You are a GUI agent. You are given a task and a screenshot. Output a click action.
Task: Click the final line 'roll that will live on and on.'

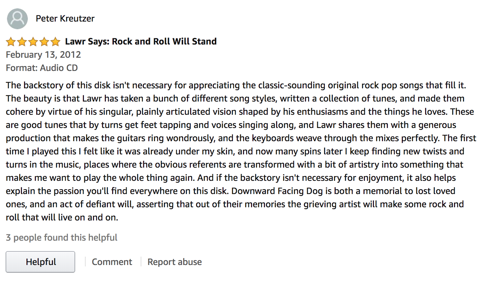(62, 217)
